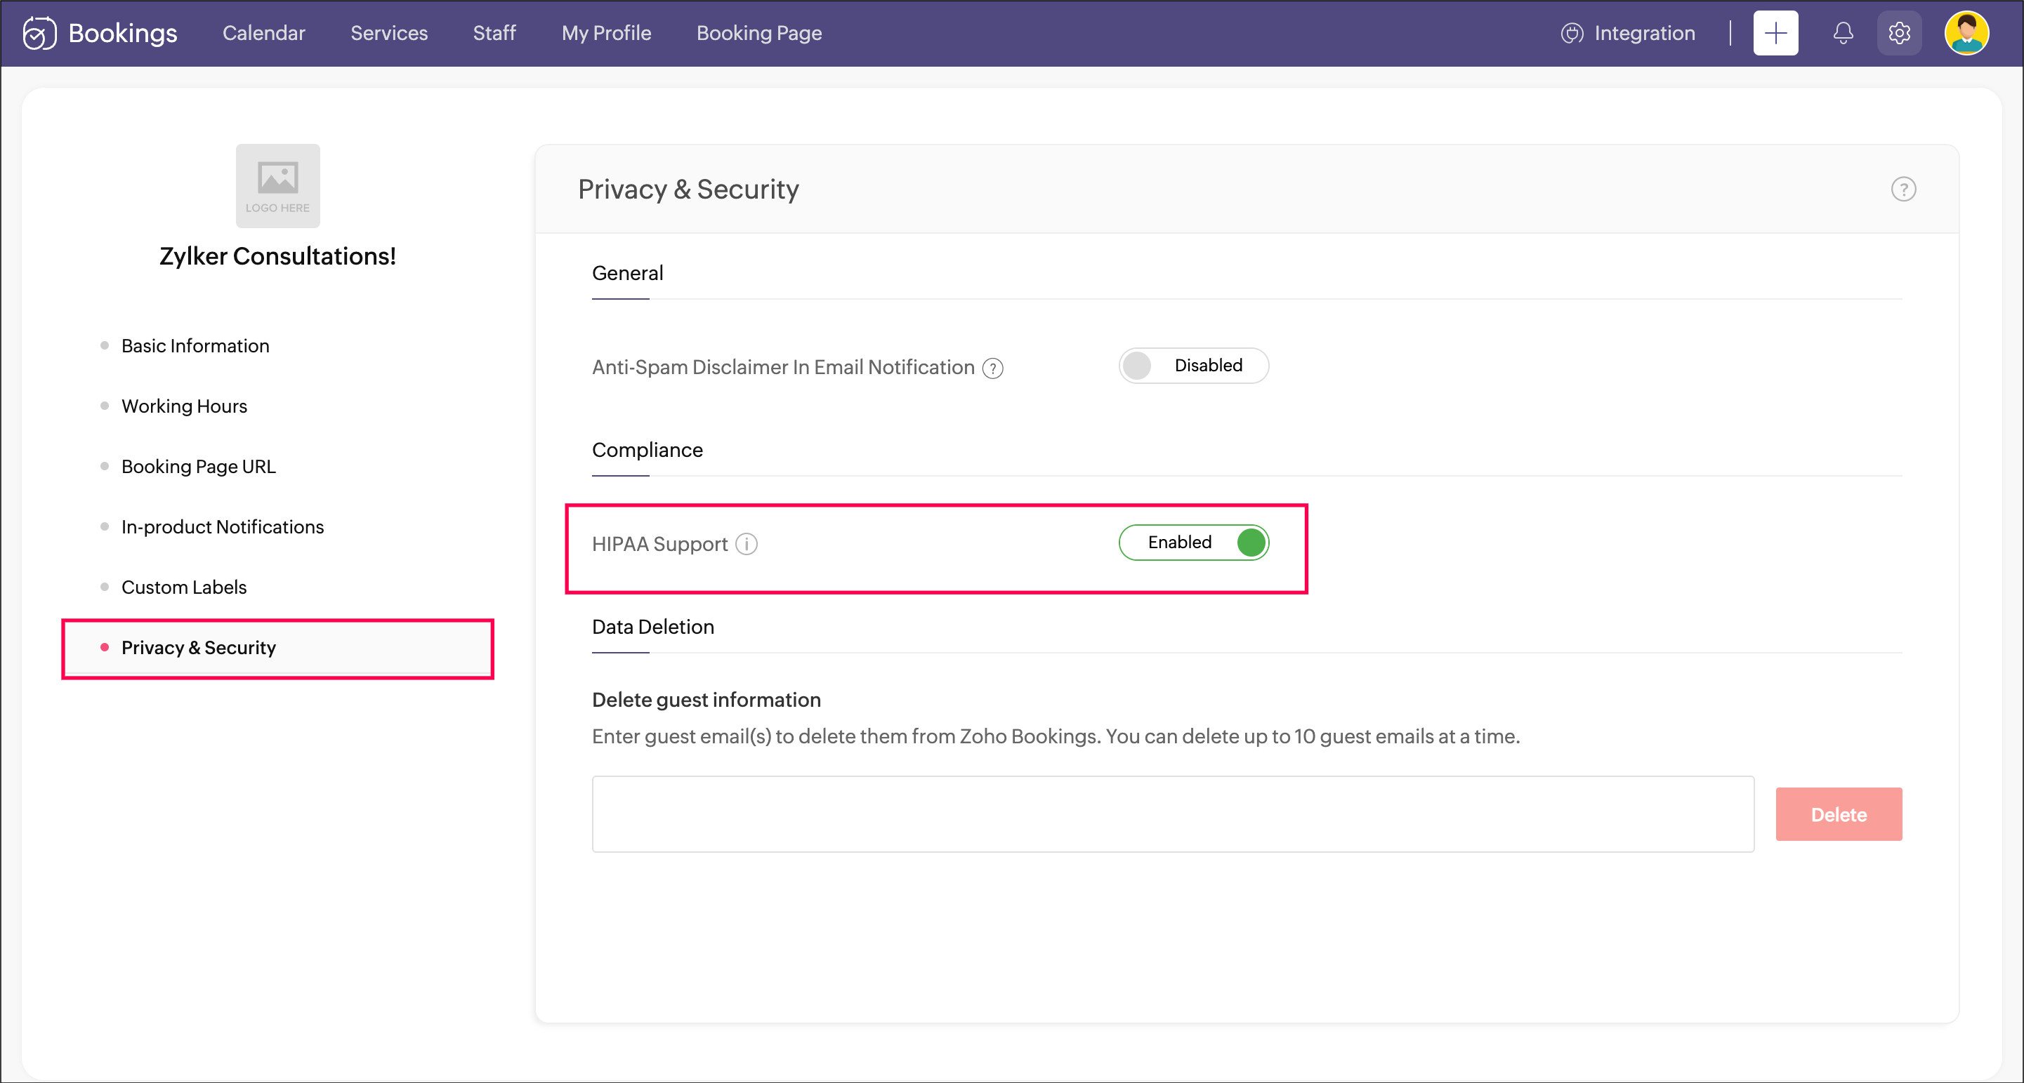This screenshot has width=2024, height=1083.
Task: Disable the HIPAA Support toggle
Action: 1192,543
